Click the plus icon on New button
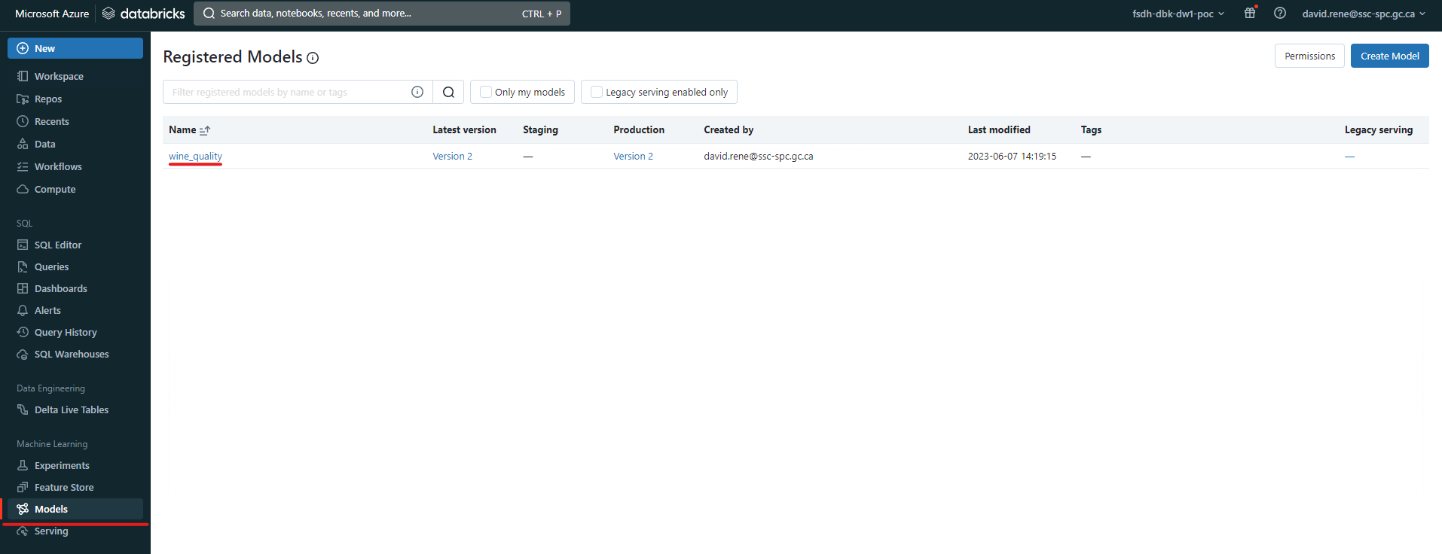 [x=23, y=48]
